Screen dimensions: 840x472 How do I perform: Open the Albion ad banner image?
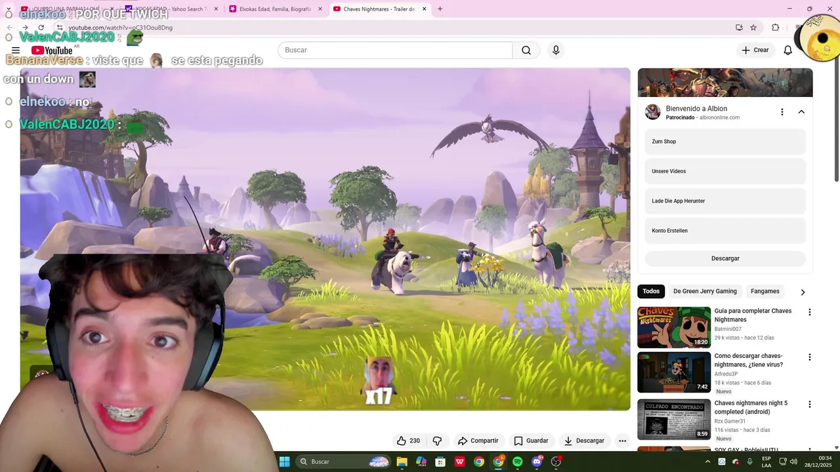(725, 83)
